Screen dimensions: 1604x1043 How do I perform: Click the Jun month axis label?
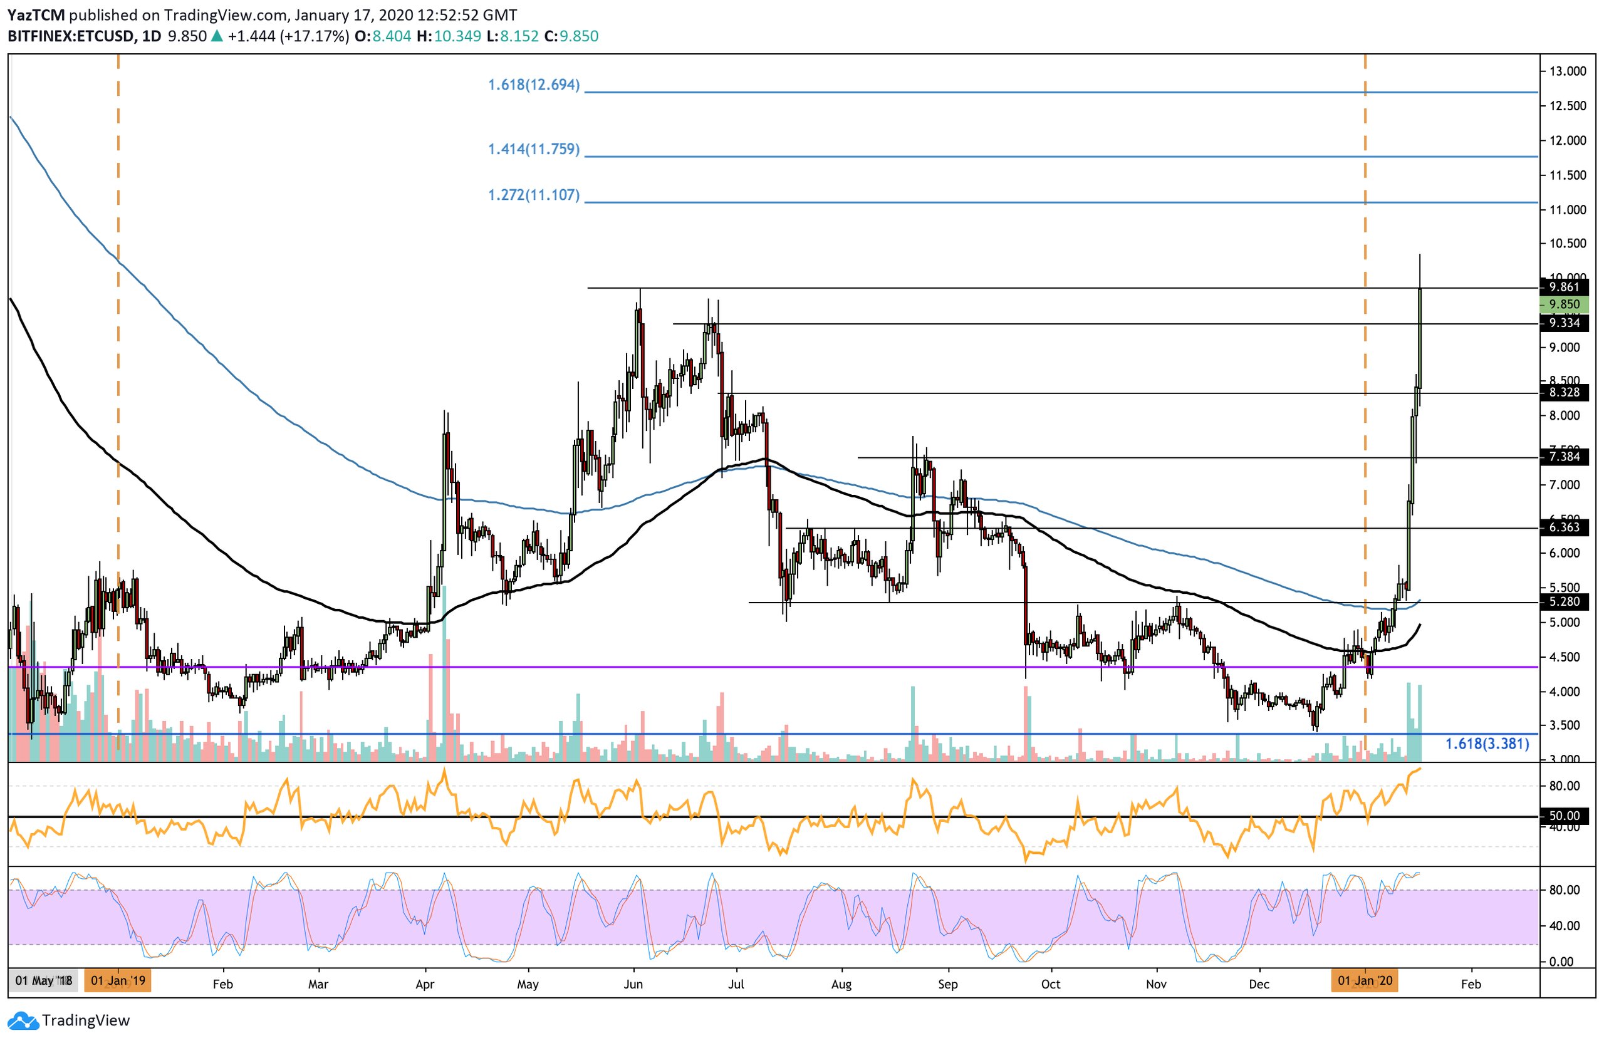click(633, 984)
